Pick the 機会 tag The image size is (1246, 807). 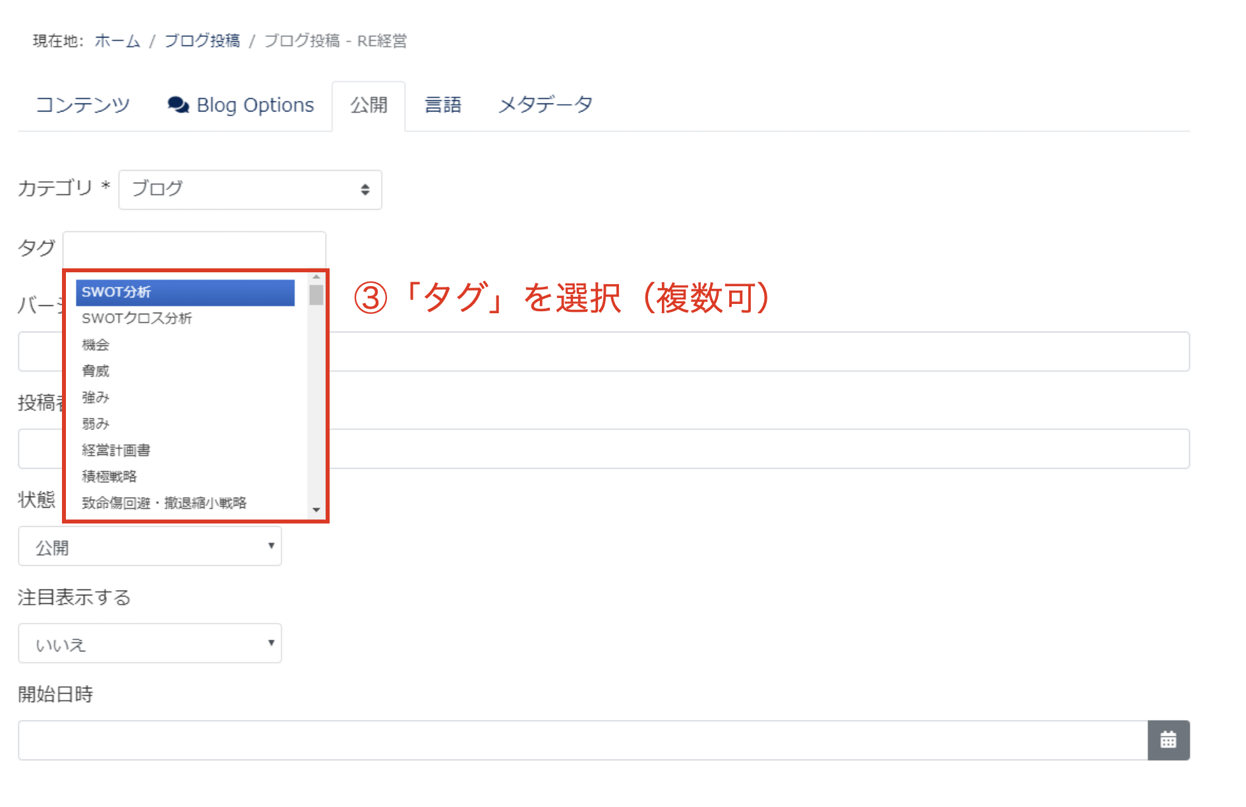(x=96, y=345)
